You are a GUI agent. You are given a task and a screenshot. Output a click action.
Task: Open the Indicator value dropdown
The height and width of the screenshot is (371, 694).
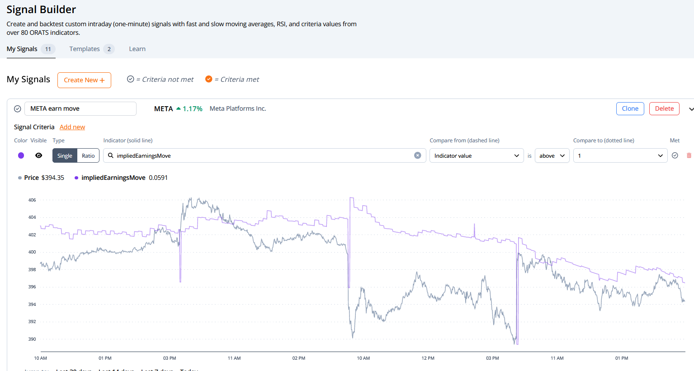point(476,155)
